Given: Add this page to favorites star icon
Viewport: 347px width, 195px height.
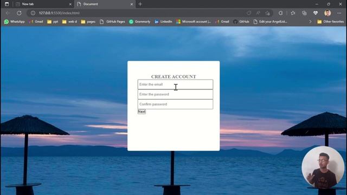Looking at the screenshot, I should pos(267,13).
